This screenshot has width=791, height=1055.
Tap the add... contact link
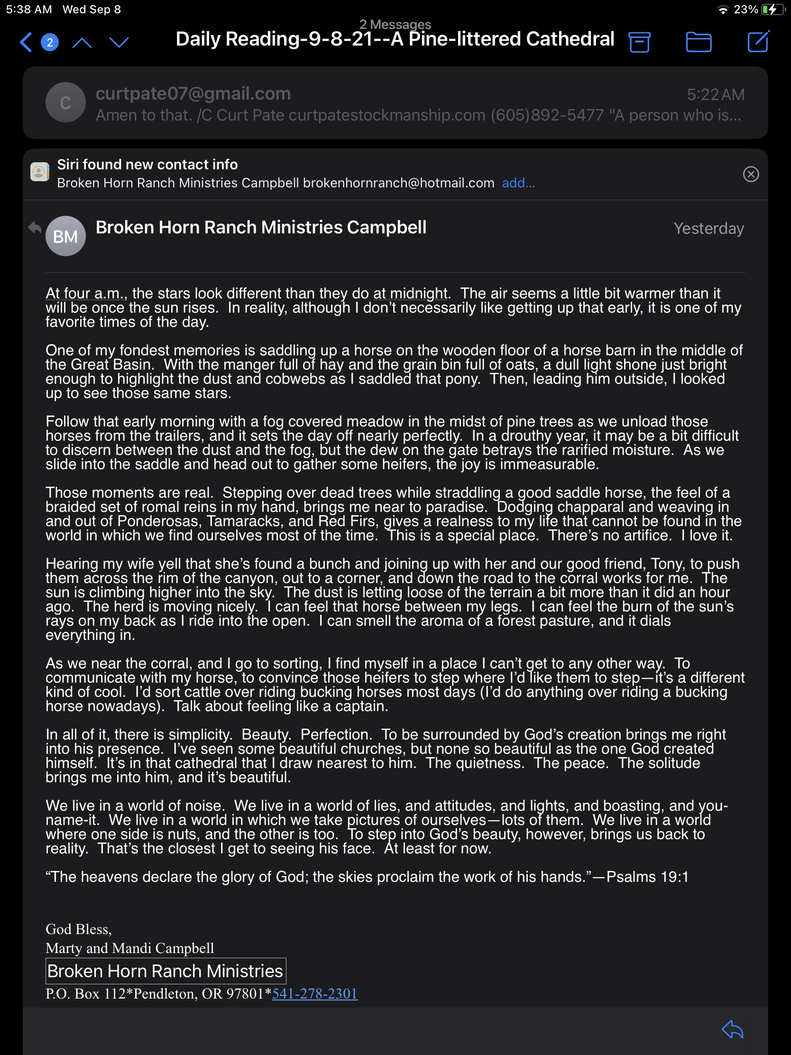(518, 183)
